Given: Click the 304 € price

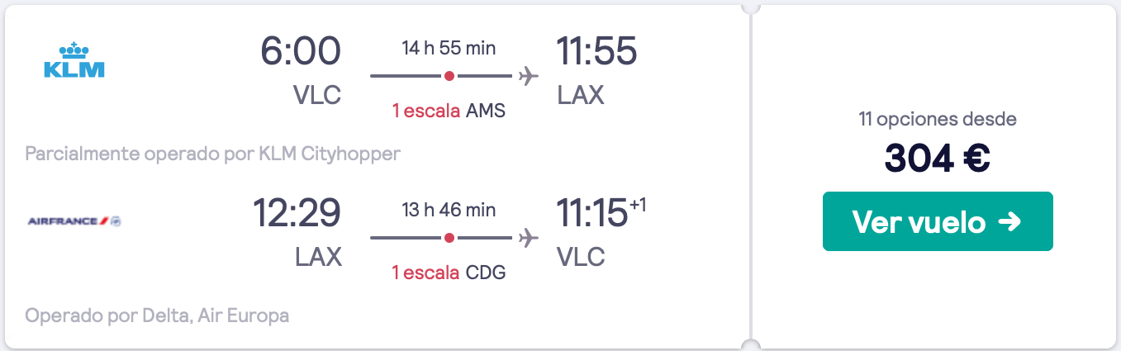Looking at the screenshot, I should 938,159.
